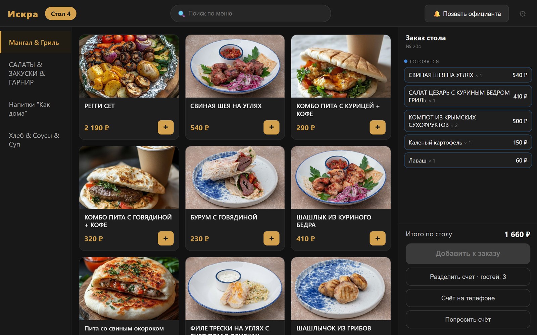Switch to Напитки "Как дома" category
537x335 pixels.
point(36,109)
